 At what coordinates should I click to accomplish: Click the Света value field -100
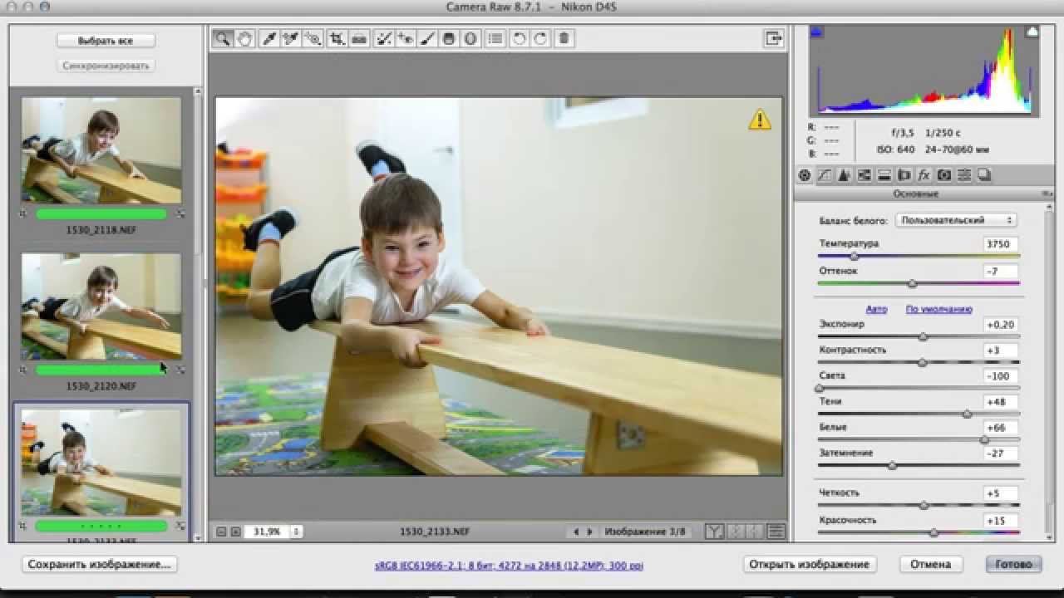1000,376
